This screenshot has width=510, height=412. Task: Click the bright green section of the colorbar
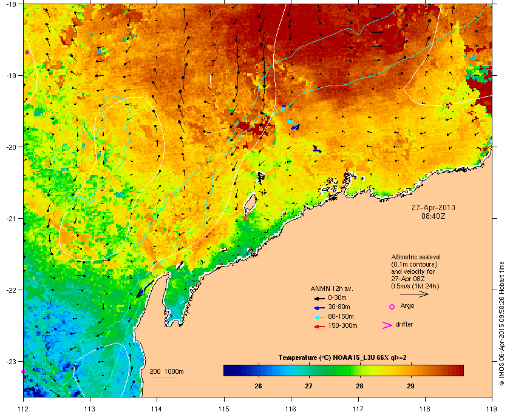click(x=347, y=370)
